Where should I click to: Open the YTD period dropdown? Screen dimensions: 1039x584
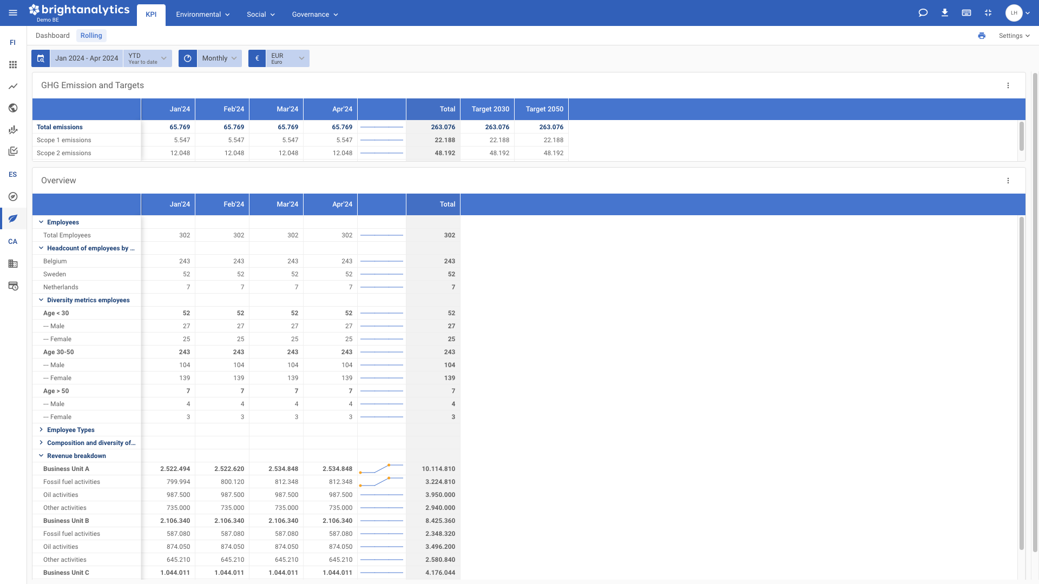point(148,58)
